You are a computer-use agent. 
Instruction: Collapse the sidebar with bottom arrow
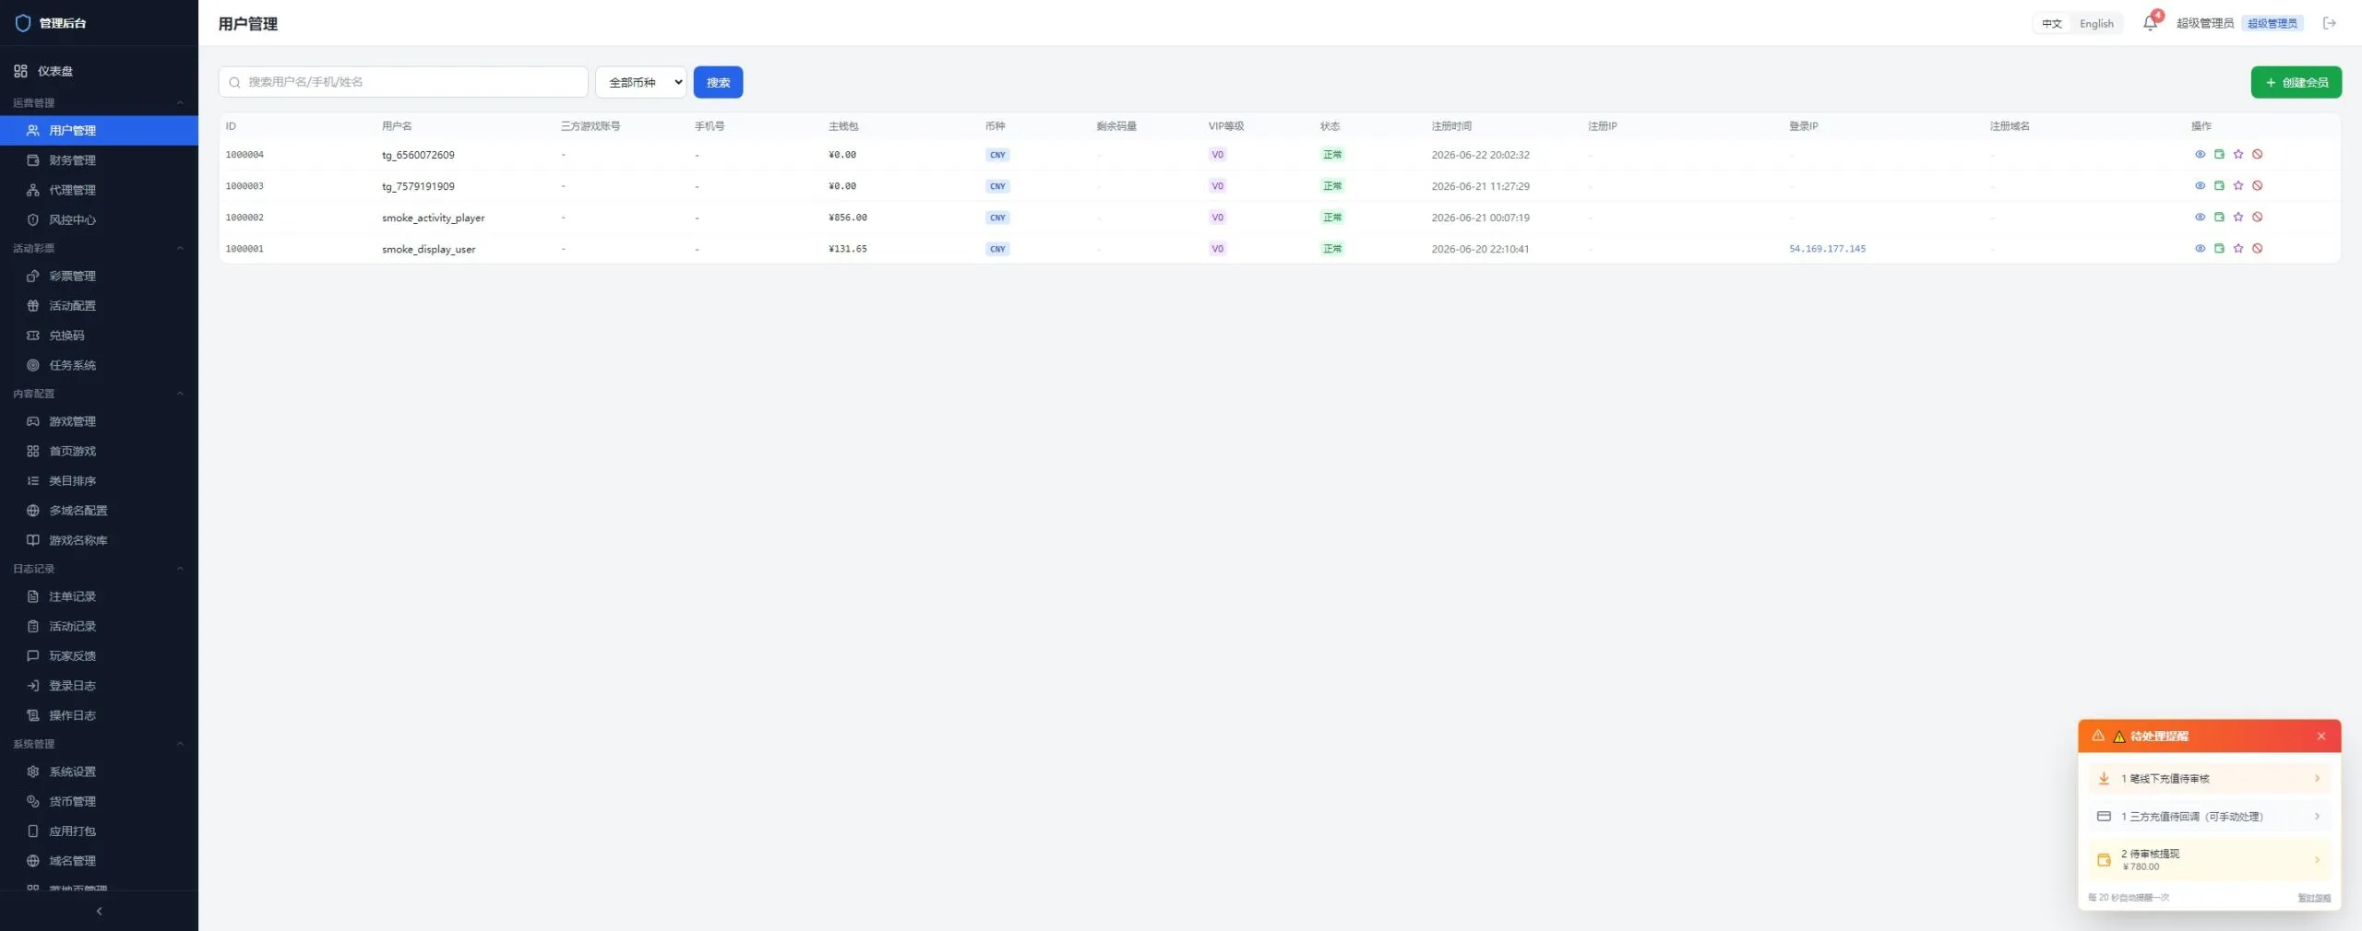(99, 911)
